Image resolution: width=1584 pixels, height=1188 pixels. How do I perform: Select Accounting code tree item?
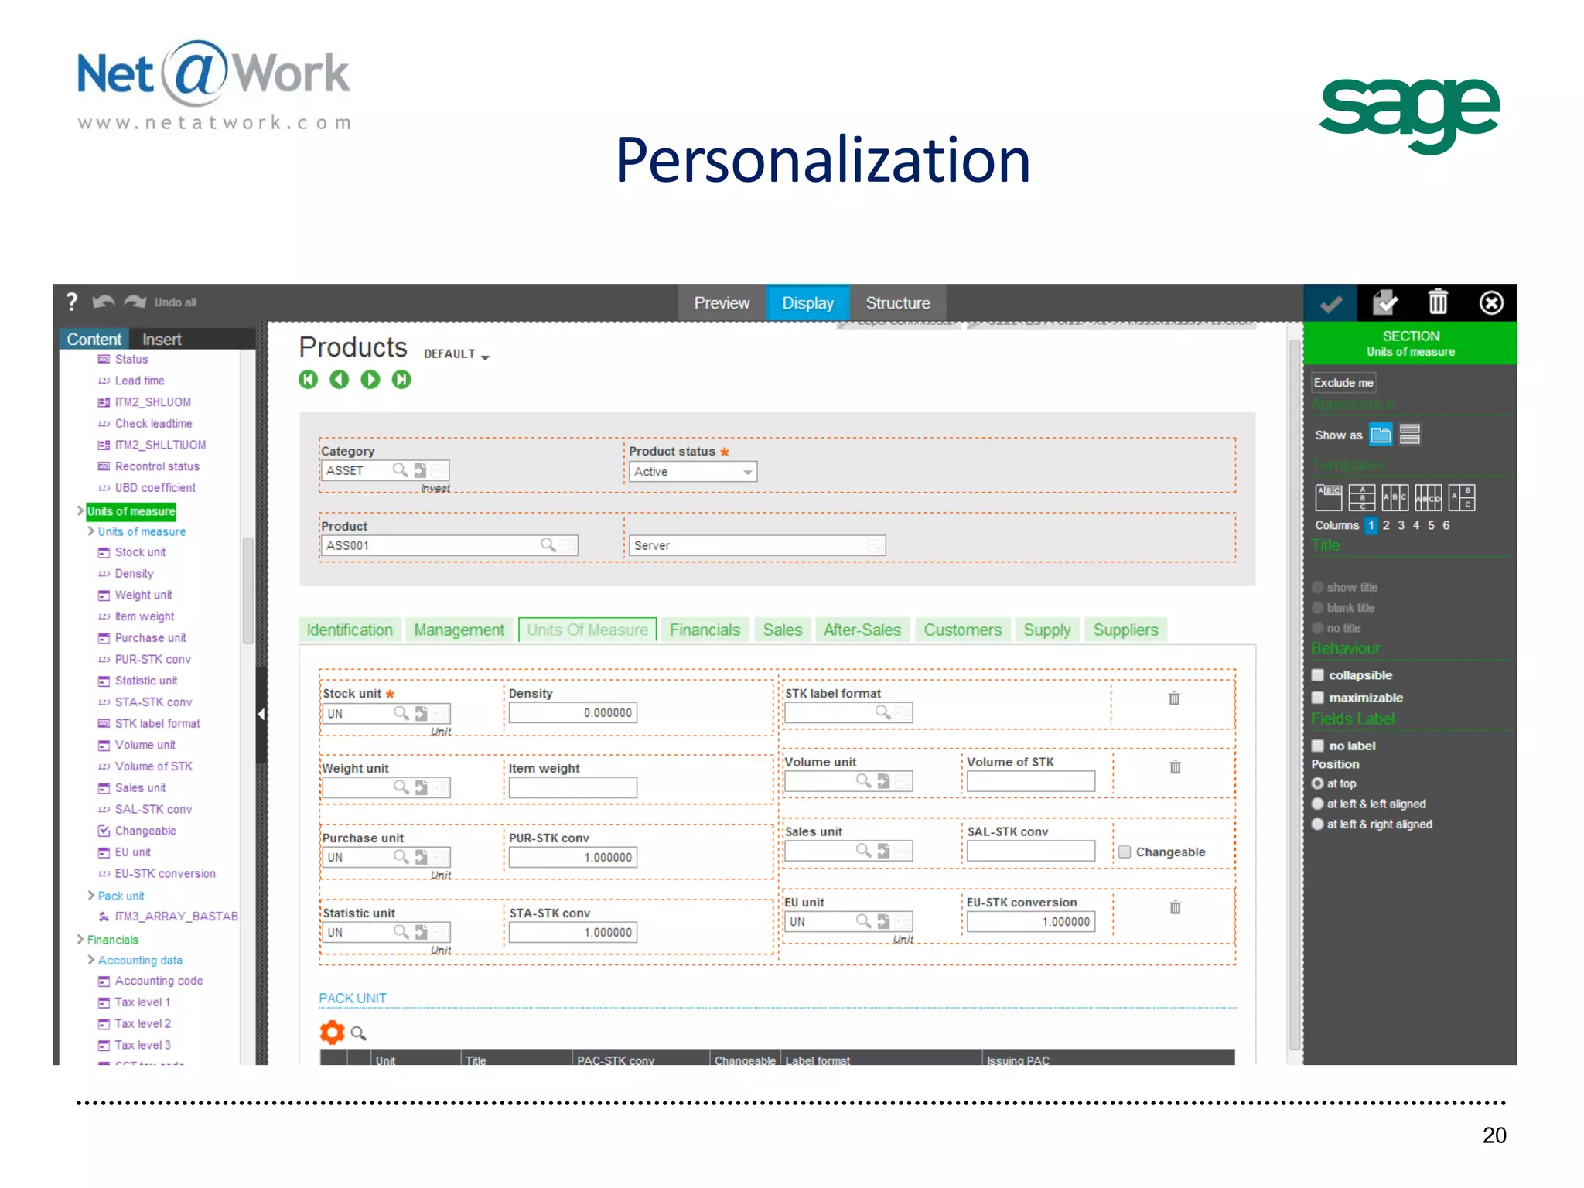click(159, 981)
